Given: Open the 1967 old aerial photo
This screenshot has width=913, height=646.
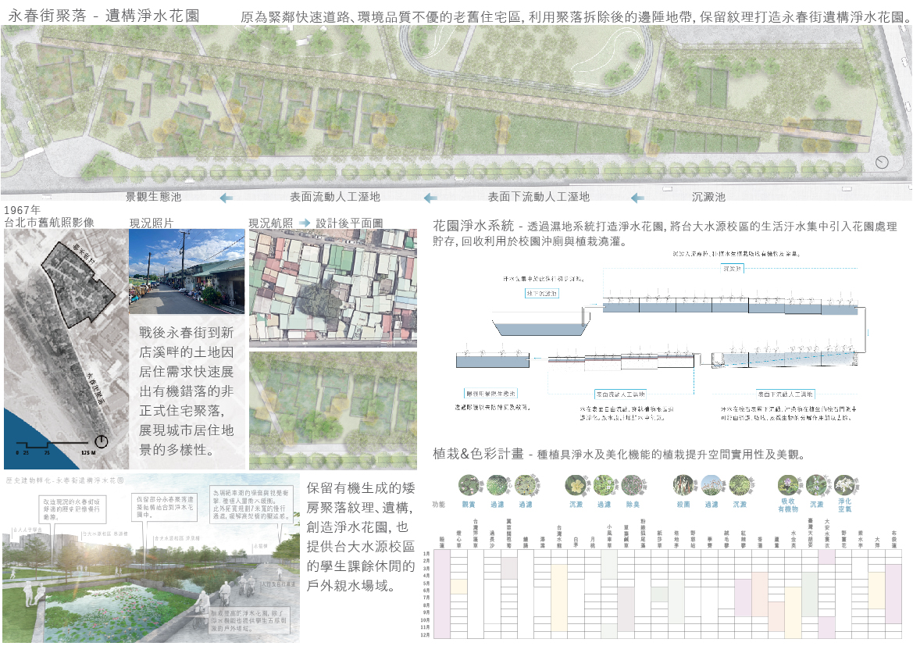Looking at the screenshot, I should coord(64,344).
